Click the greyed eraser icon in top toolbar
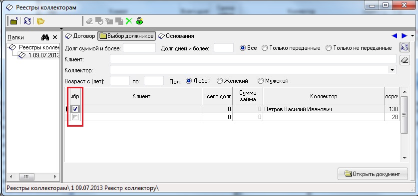This screenshot has width=418, height=196. [x=89, y=21]
